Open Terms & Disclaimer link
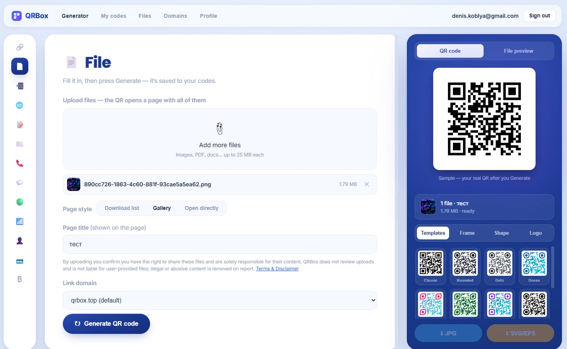This screenshot has width=567, height=349. (x=277, y=269)
